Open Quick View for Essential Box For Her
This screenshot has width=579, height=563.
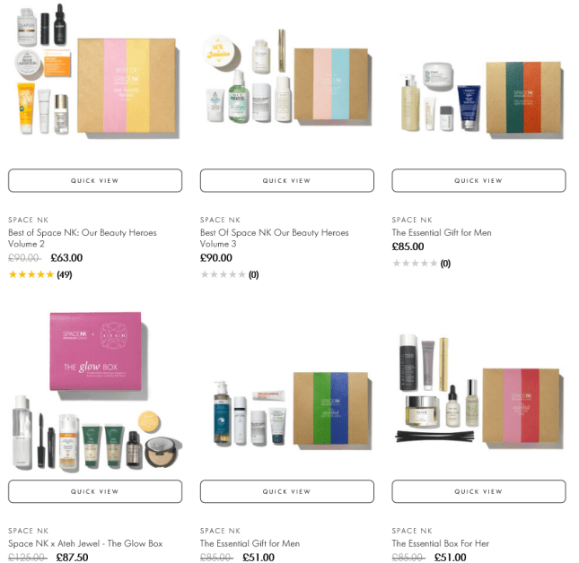(x=478, y=491)
